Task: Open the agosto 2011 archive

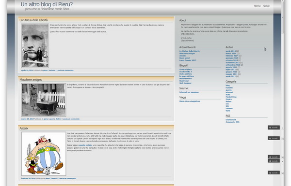Action: tap(231, 67)
